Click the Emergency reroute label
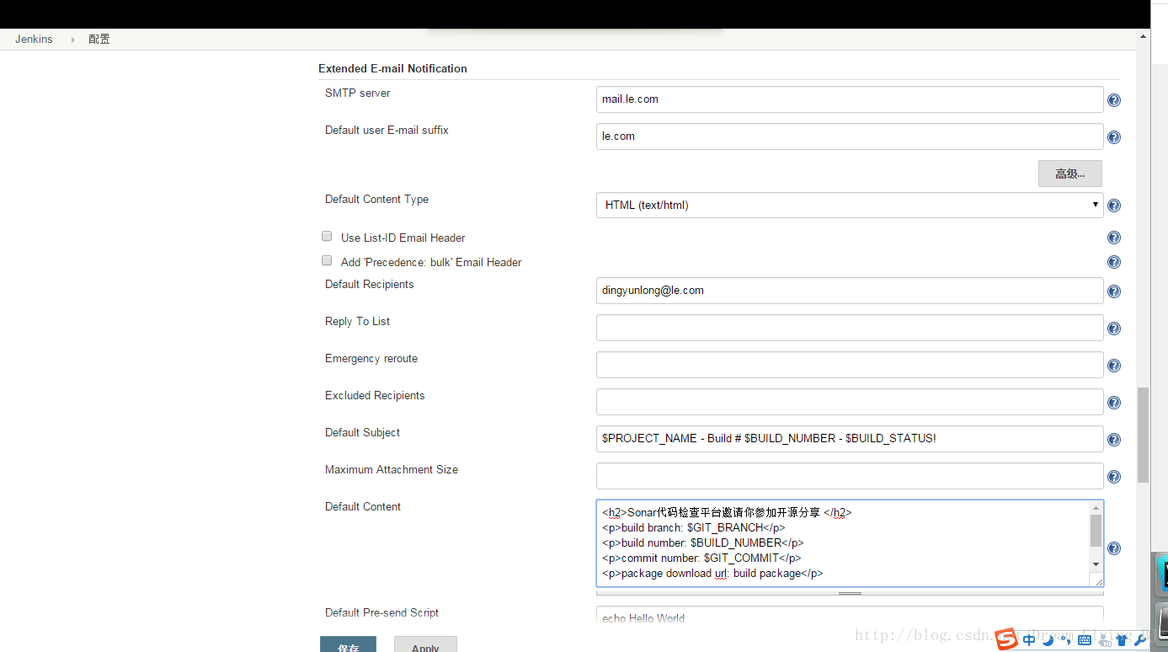Viewport: 1168px width, 652px height. (371, 358)
